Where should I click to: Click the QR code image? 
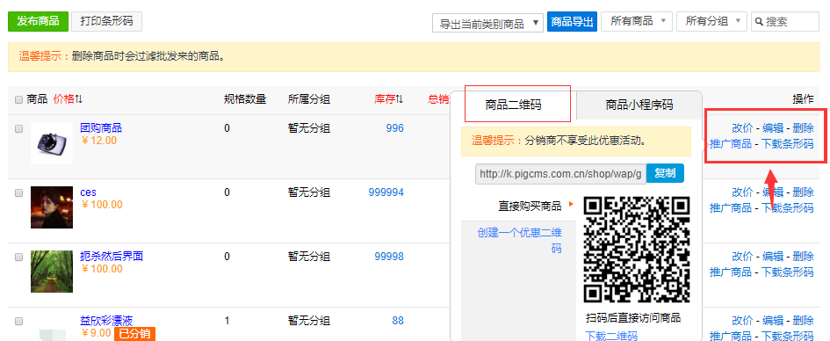pos(637,250)
